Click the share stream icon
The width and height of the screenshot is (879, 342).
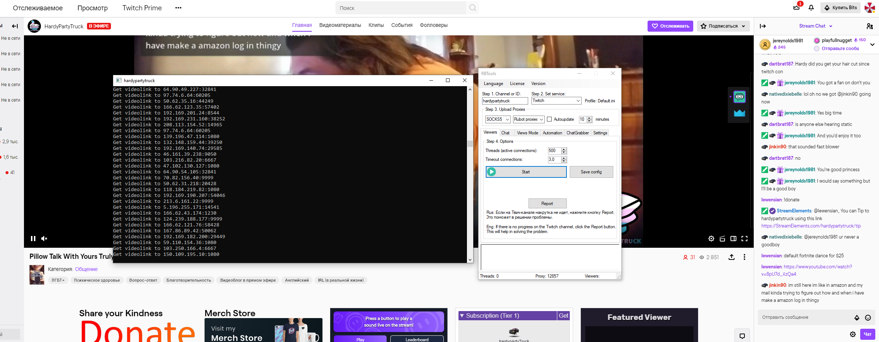(732, 257)
